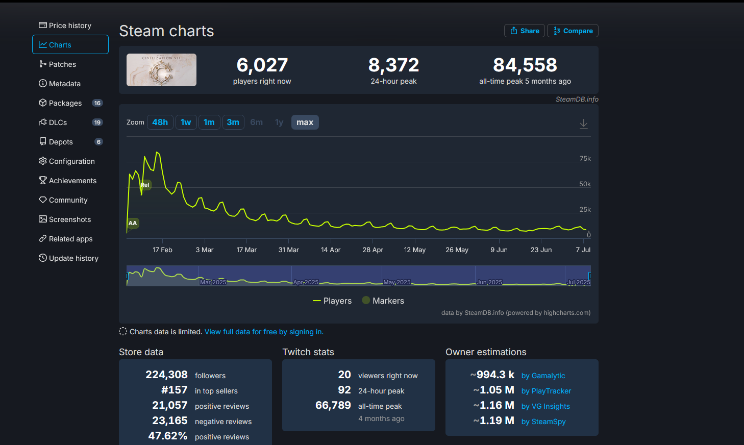Open the DLCs section
Screen dimensions: 744x445
coord(70,122)
